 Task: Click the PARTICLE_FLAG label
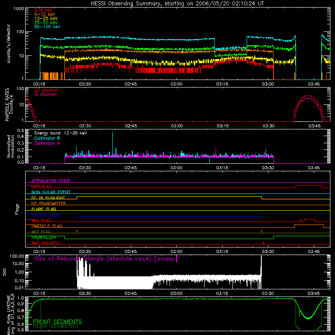point(47,226)
